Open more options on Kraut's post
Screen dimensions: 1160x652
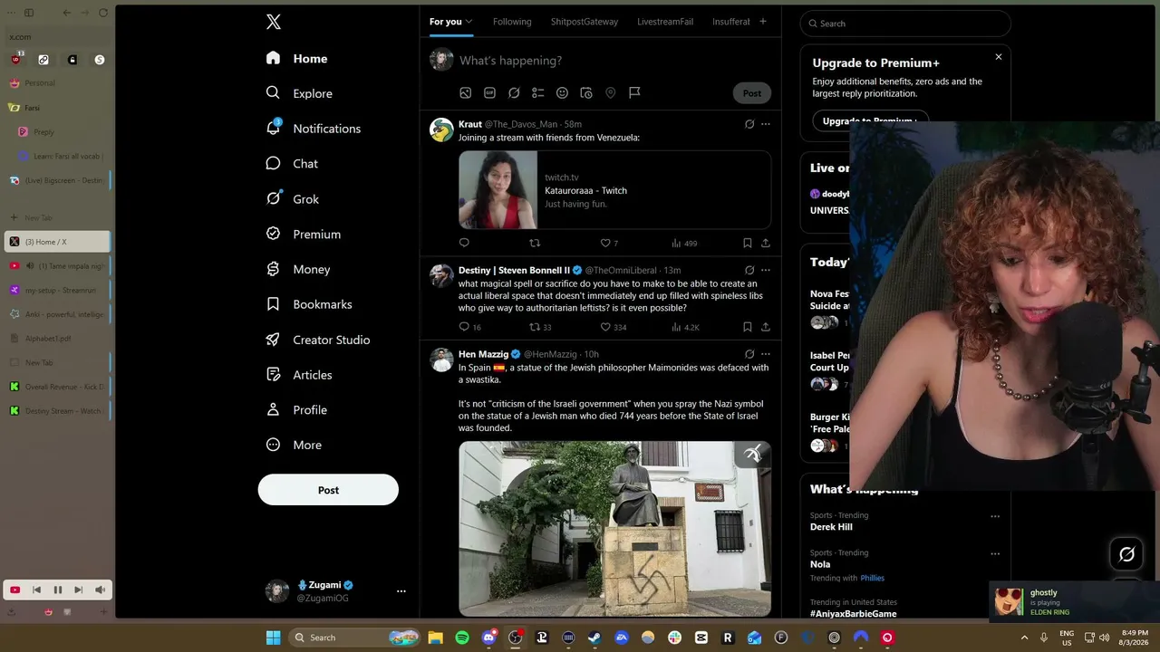pos(766,124)
